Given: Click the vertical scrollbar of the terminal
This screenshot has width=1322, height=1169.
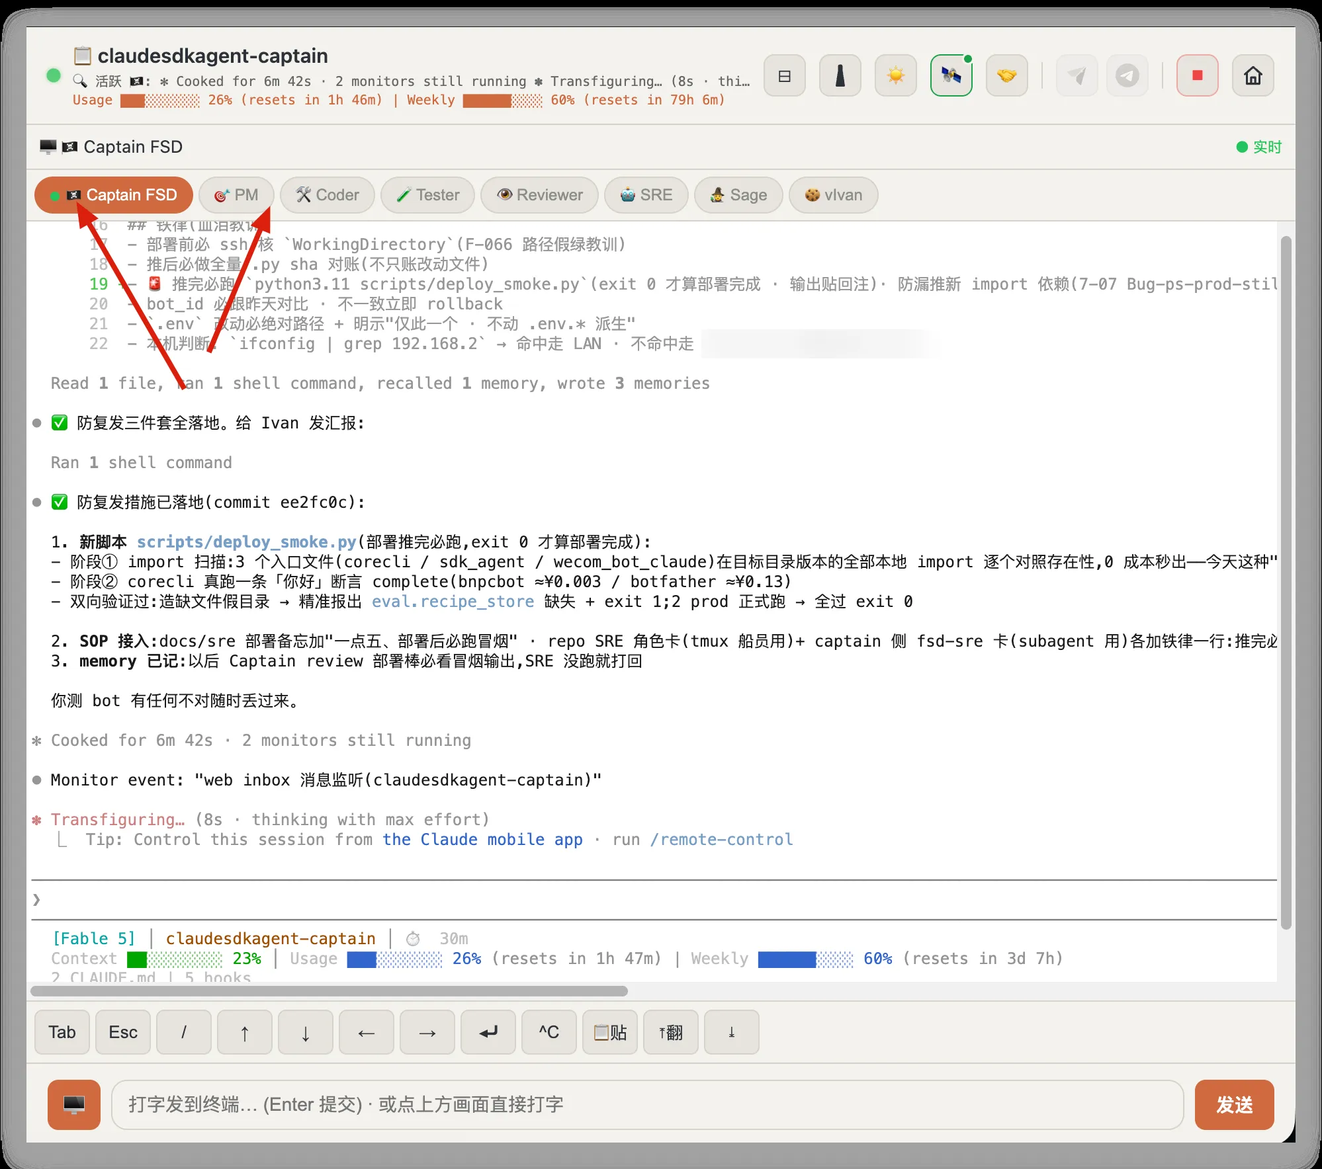Looking at the screenshot, I should pyautogui.click(x=1286, y=582).
